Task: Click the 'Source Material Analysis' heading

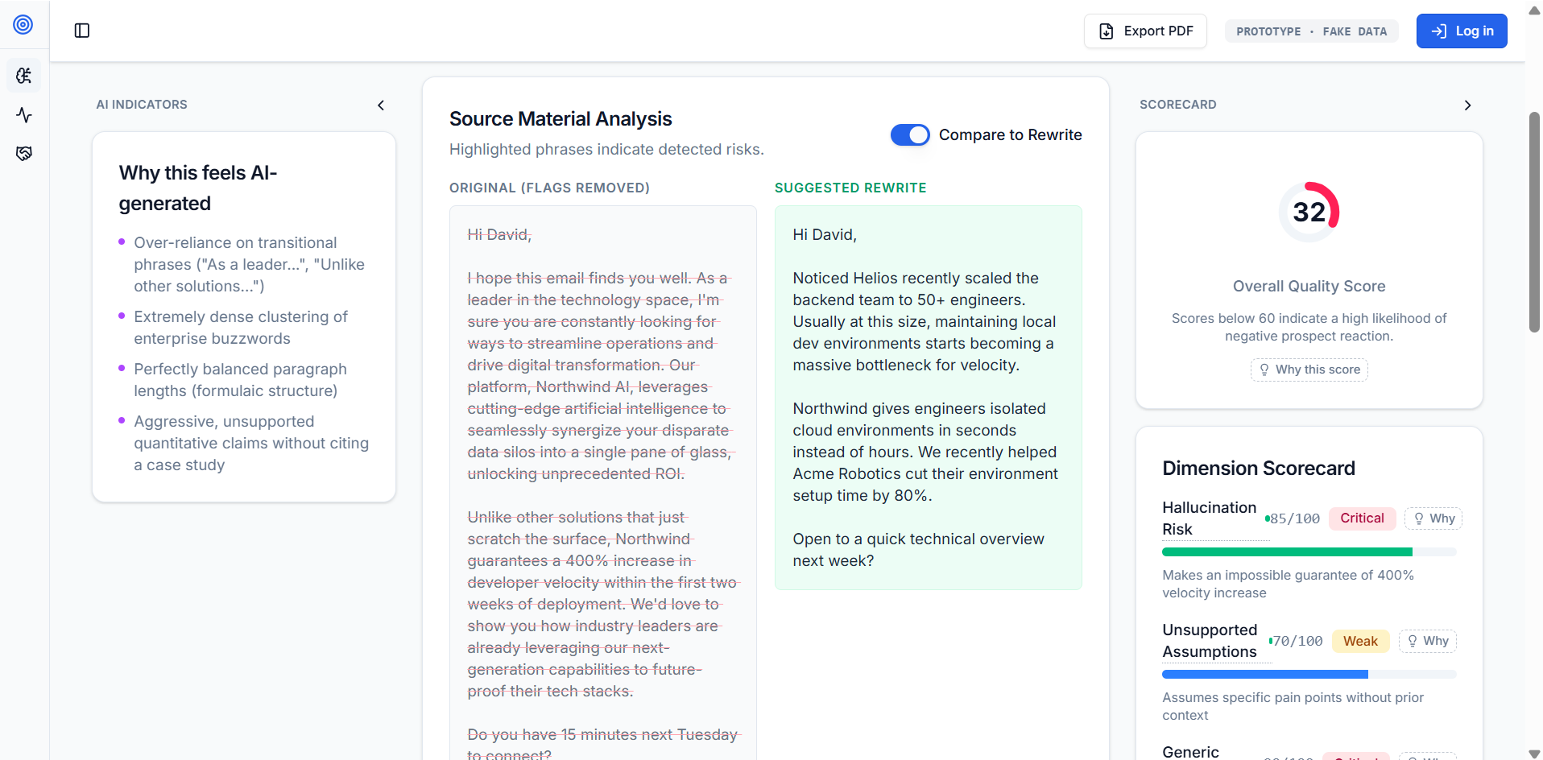Action: pos(561,119)
